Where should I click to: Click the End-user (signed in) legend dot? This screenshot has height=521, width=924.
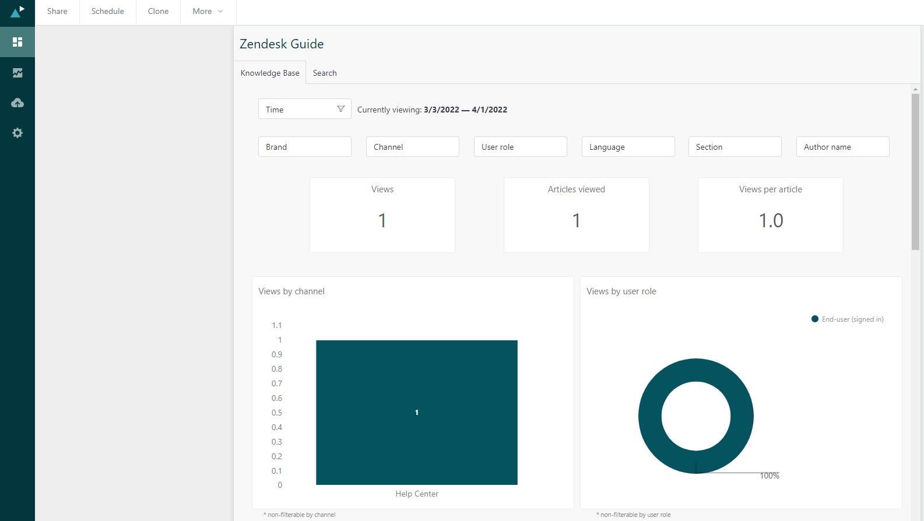(815, 319)
